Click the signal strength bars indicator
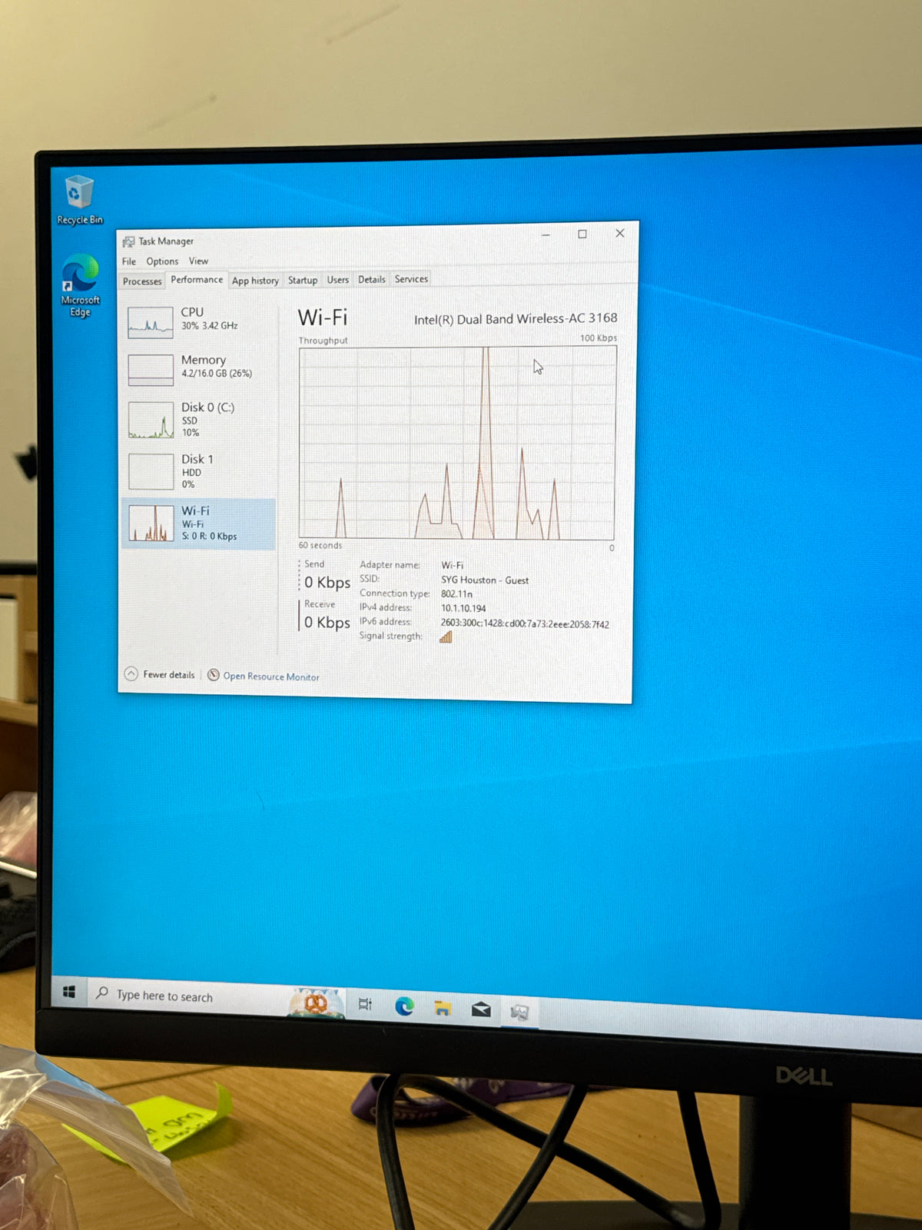The height and width of the screenshot is (1230, 922). 446,637
